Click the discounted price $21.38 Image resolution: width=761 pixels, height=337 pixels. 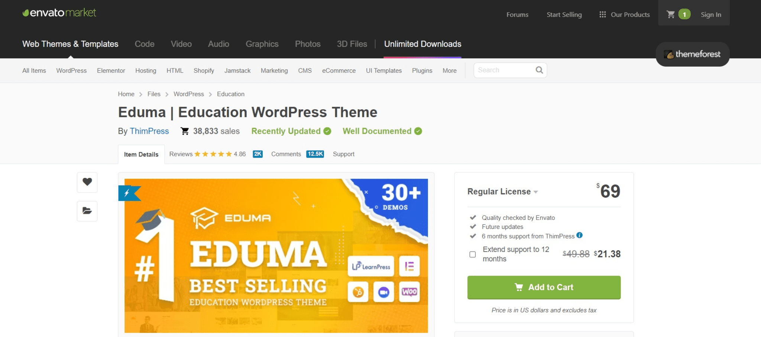point(607,254)
